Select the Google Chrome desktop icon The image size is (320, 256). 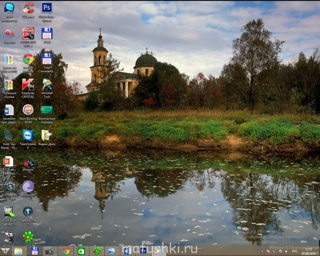pos(28,59)
